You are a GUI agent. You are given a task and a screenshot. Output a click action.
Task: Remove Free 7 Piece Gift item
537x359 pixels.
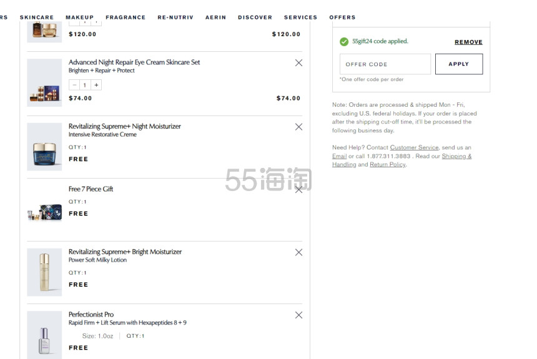298,189
